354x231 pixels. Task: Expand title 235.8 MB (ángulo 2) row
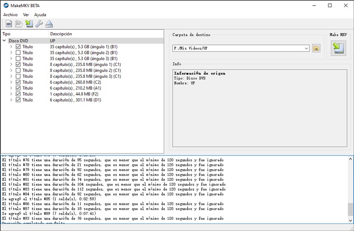[11, 70]
